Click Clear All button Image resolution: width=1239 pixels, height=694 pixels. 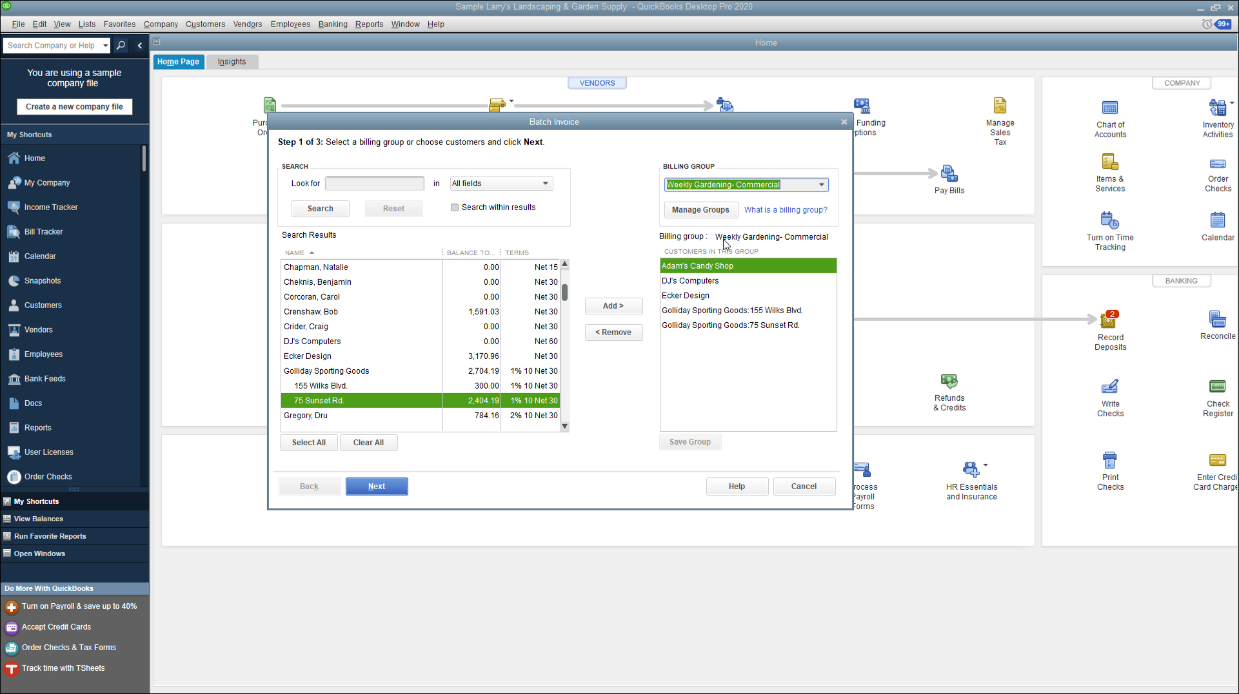pos(368,443)
